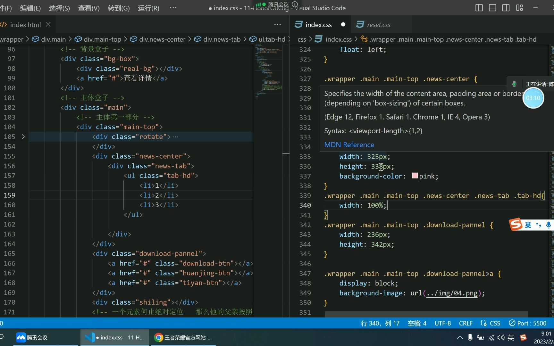The width and height of the screenshot is (554, 346).
Task: Follow the ../img/04.png url link
Action: point(452,293)
